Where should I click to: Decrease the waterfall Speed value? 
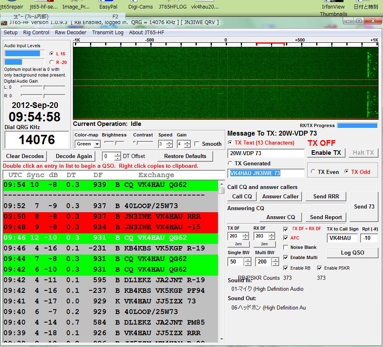pos(169,146)
